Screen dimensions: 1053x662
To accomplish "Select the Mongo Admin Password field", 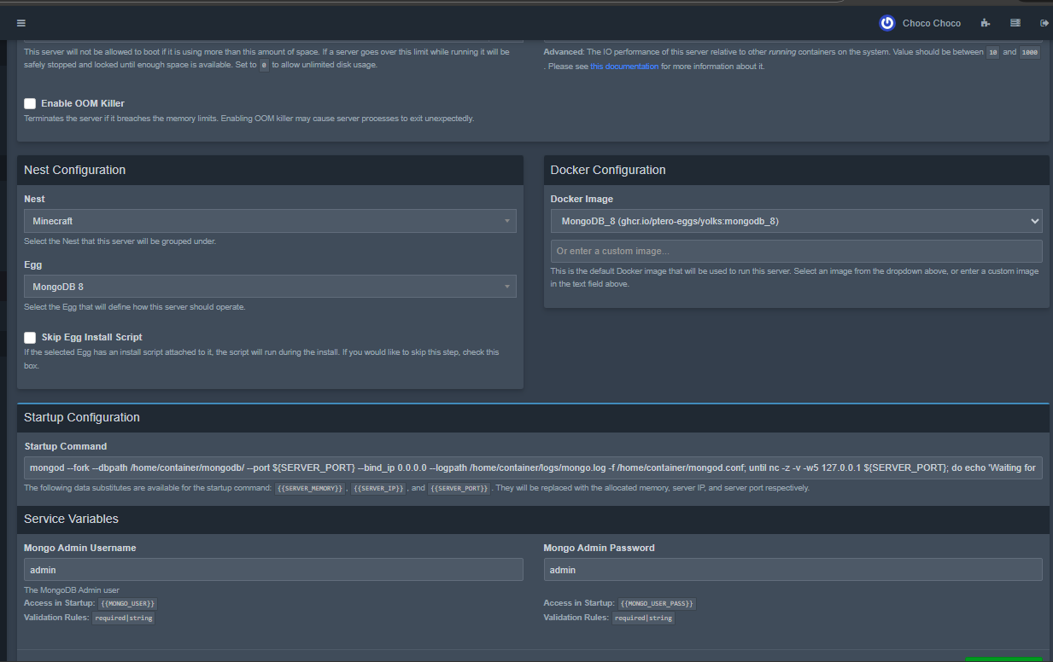I will 793,569.
